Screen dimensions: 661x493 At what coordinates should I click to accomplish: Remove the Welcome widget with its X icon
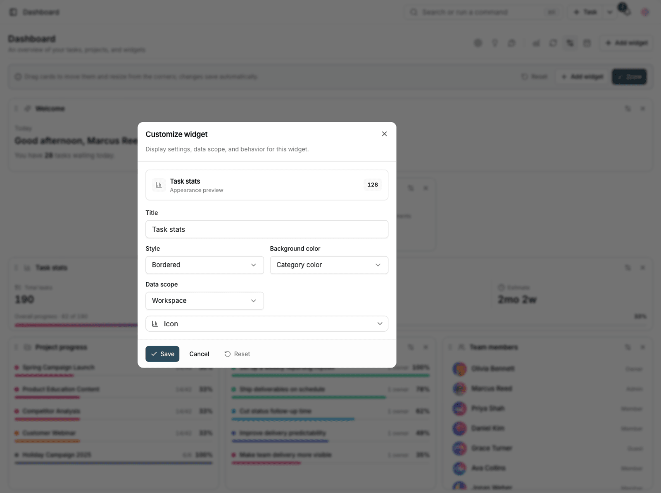(643, 109)
